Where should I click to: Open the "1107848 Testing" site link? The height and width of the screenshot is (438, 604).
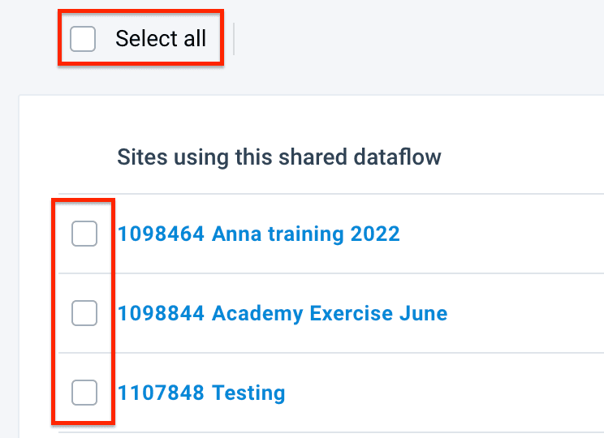pyautogui.click(x=201, y=394)
